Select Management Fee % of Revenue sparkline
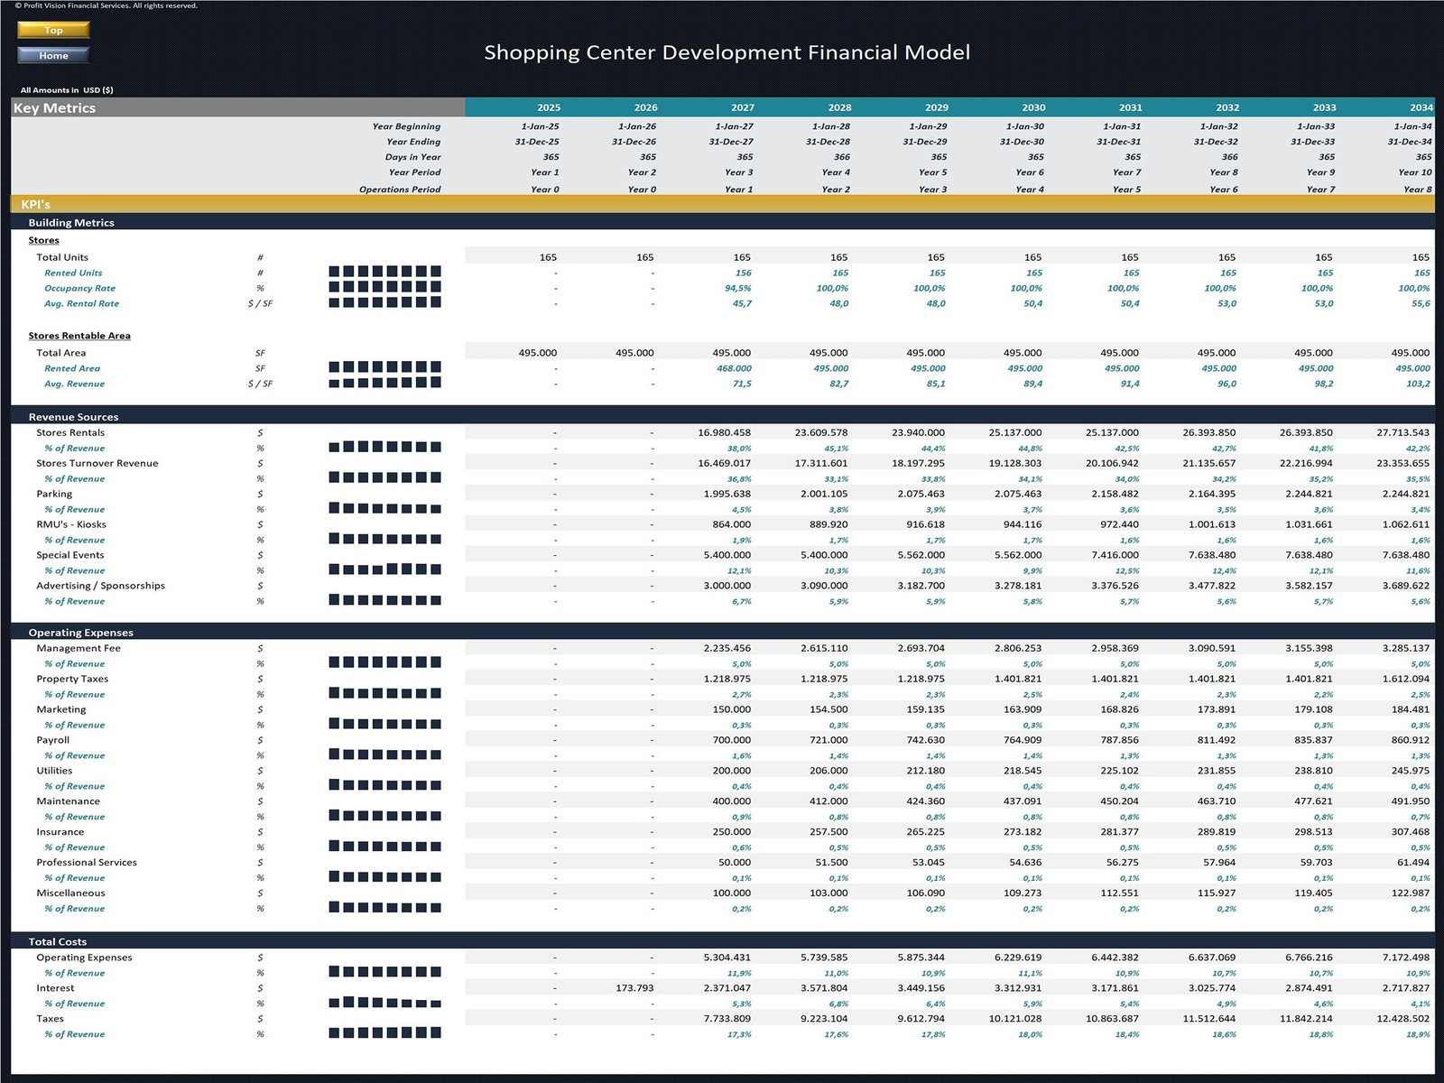The height and width of the screenshot is (1083, 1444). click(x=384, y=662)
